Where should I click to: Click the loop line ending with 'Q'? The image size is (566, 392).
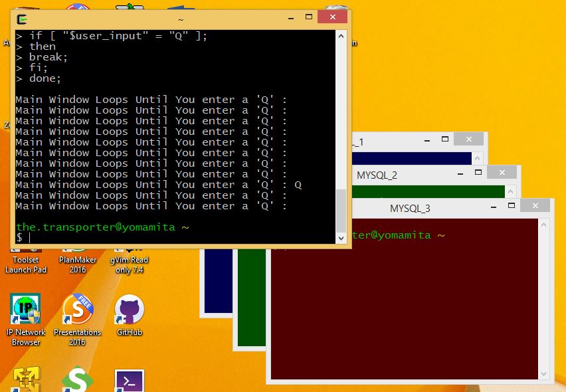159,185
